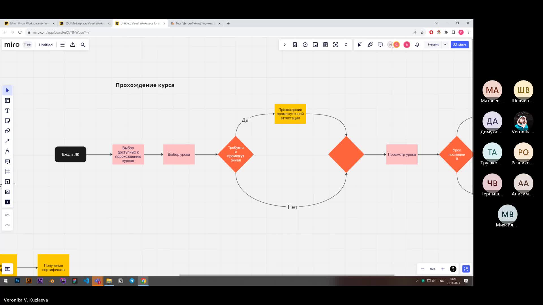Open the Upload tool

[7, 182]
